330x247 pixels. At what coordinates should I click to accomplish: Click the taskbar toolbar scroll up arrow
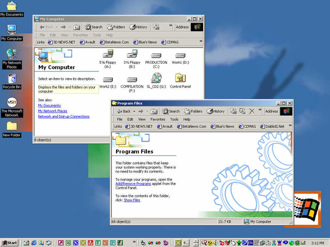pos(196,241)
